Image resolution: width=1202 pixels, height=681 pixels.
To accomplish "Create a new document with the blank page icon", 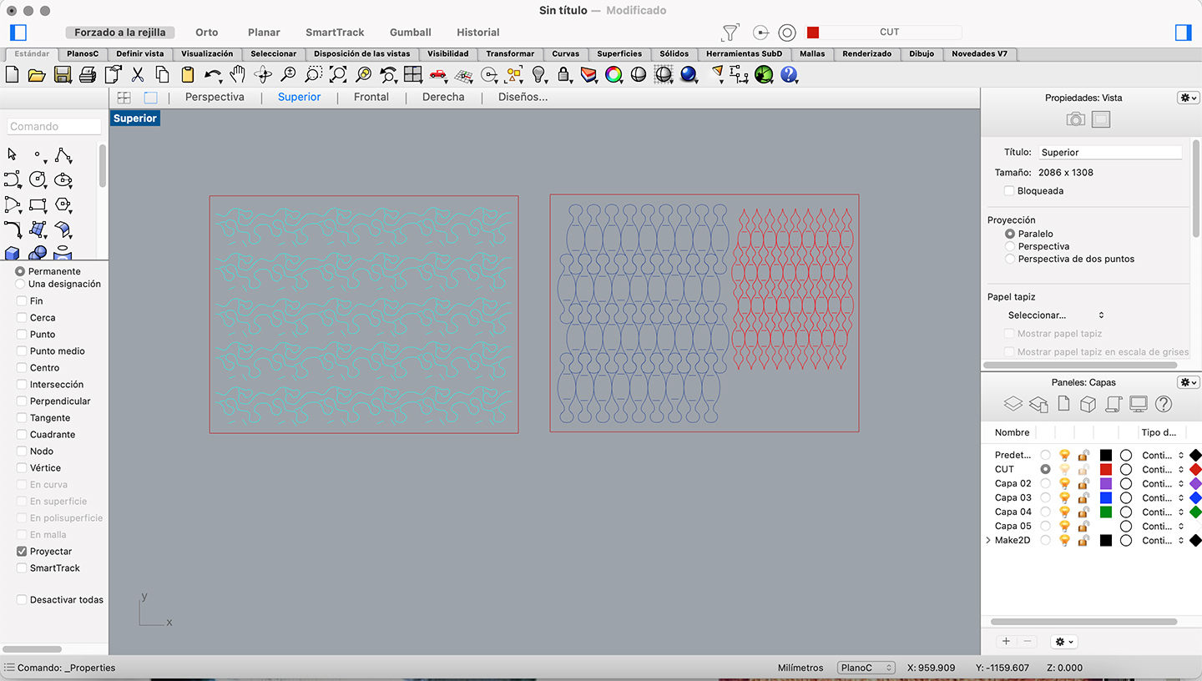I will pos(12,75).
